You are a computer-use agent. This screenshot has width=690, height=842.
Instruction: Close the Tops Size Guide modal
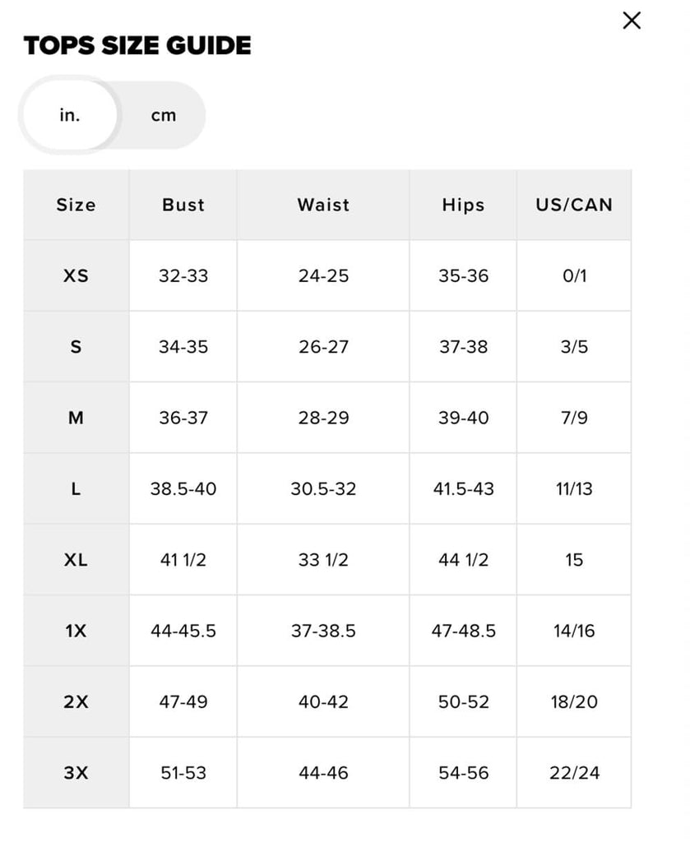tap(632, 20)
